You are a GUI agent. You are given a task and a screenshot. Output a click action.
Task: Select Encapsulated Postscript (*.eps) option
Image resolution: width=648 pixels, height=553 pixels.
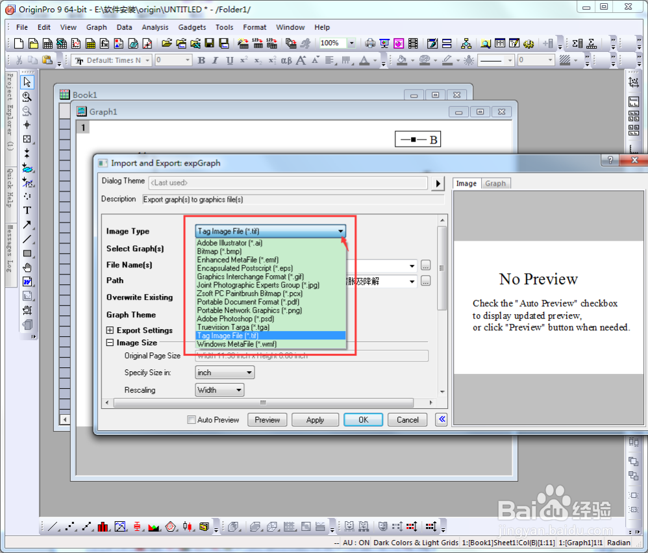click(271, 268)
